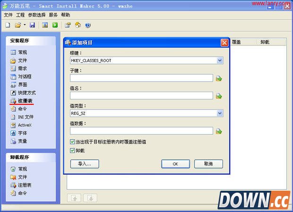Select INI 文件 in the sidebar
Viewport: 293px width, 212px height.
(22, 117)
